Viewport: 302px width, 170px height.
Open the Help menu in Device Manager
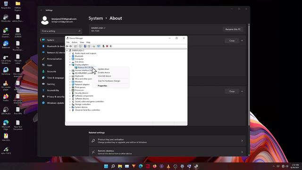pyautogui.click(x=88, y=42)
